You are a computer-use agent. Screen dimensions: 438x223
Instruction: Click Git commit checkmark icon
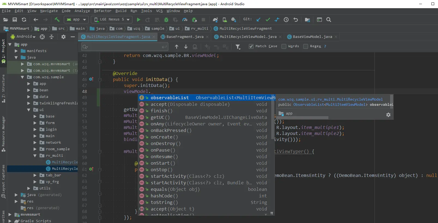point(268,20)
